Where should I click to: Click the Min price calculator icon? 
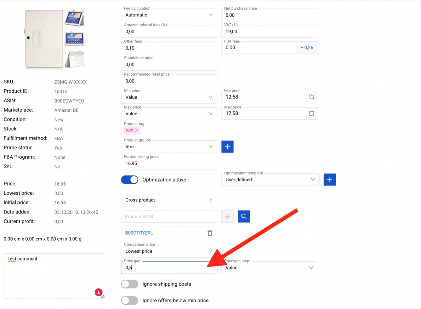pos(311,97)
